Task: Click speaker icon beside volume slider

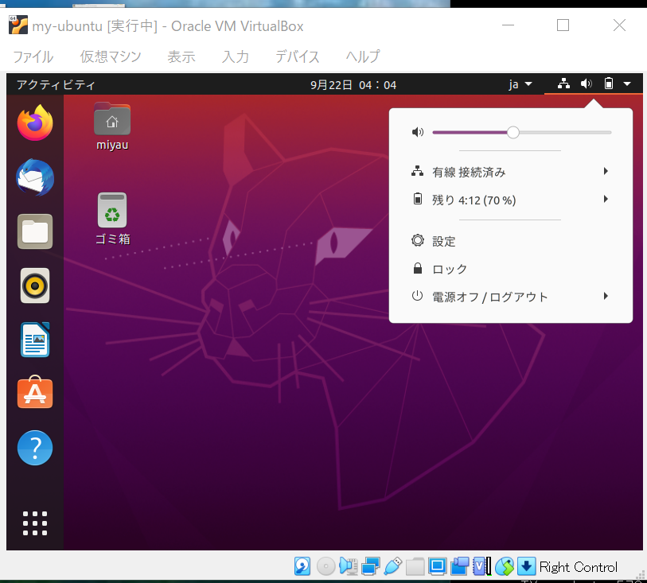Action: click(418, 132)
